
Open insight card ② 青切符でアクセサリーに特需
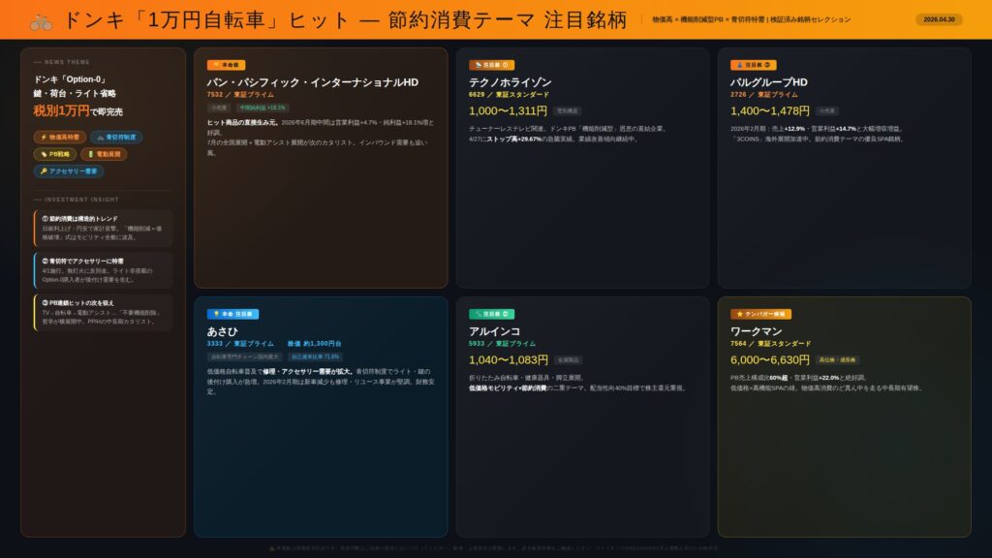103,270
